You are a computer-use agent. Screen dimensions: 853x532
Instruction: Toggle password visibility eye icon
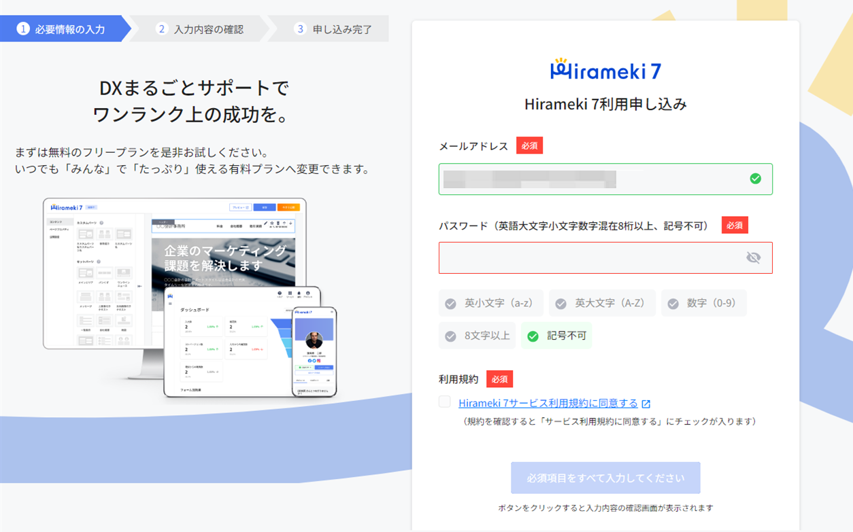[753, 258]
